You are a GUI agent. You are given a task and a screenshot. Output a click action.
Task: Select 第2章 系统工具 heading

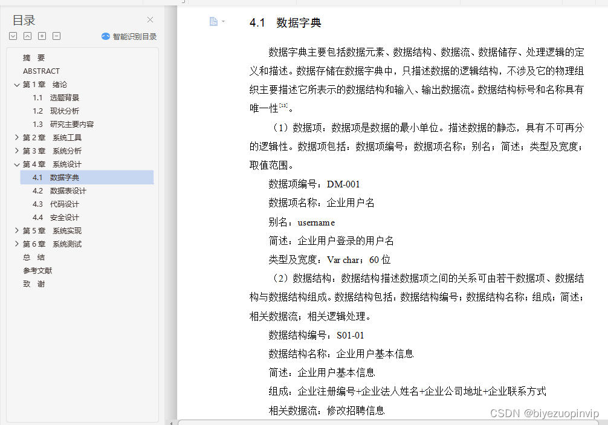(52, 138)
